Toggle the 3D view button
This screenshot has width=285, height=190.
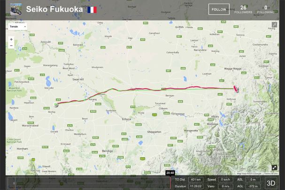tap(271, 183)
